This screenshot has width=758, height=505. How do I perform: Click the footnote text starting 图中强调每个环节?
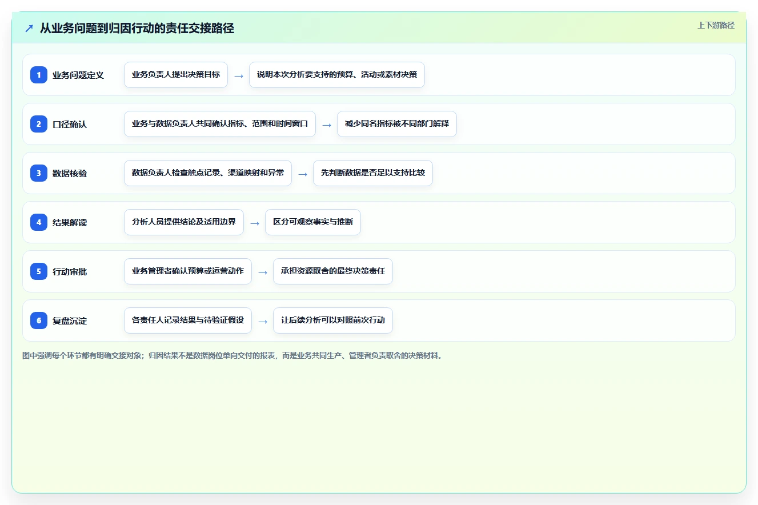click(233, 355)
